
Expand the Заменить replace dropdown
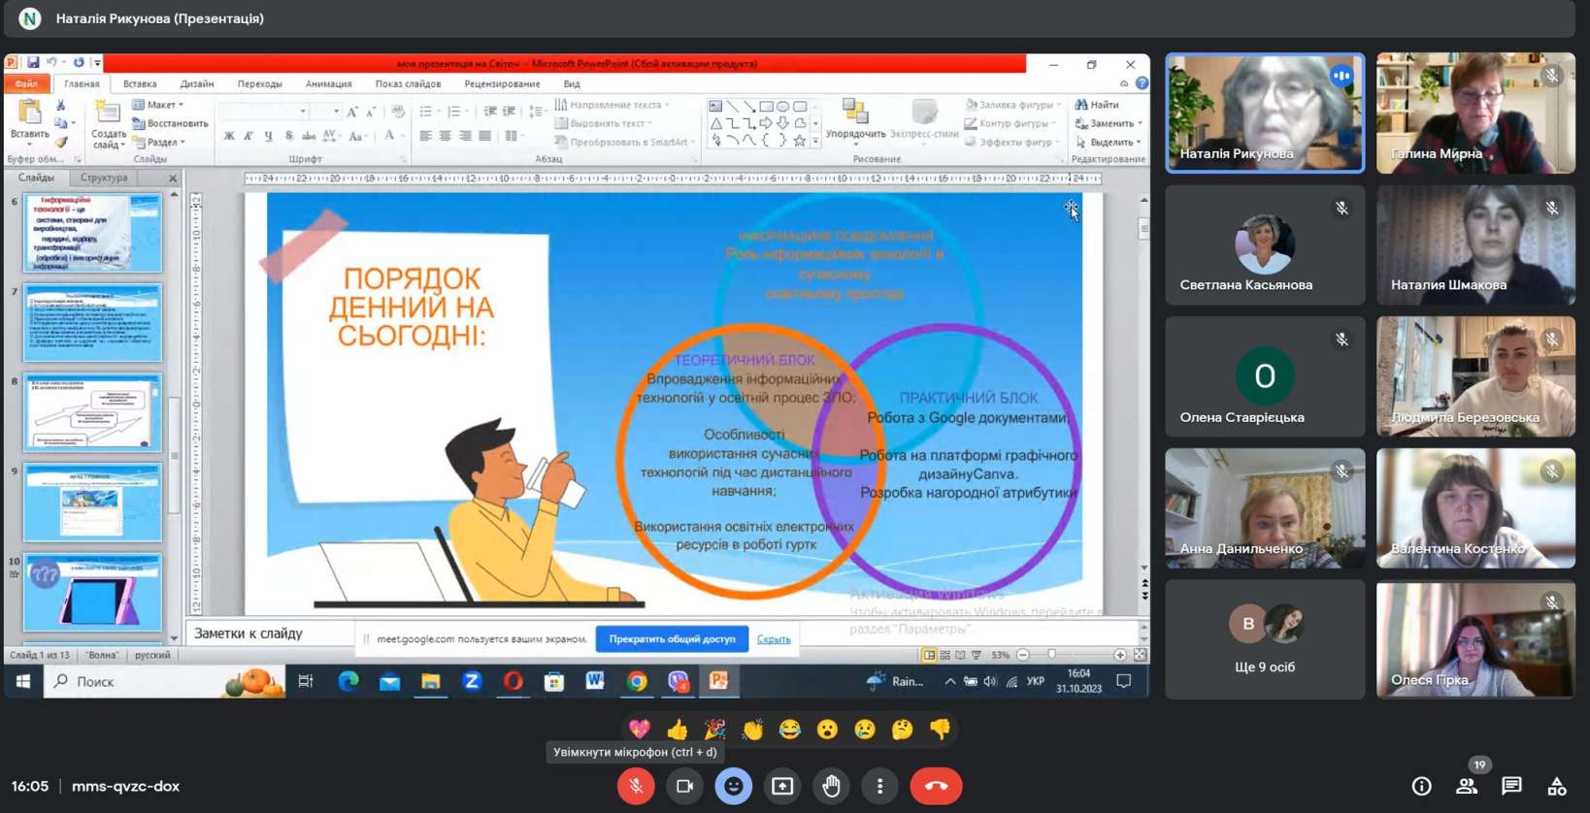pos(1109,123)
